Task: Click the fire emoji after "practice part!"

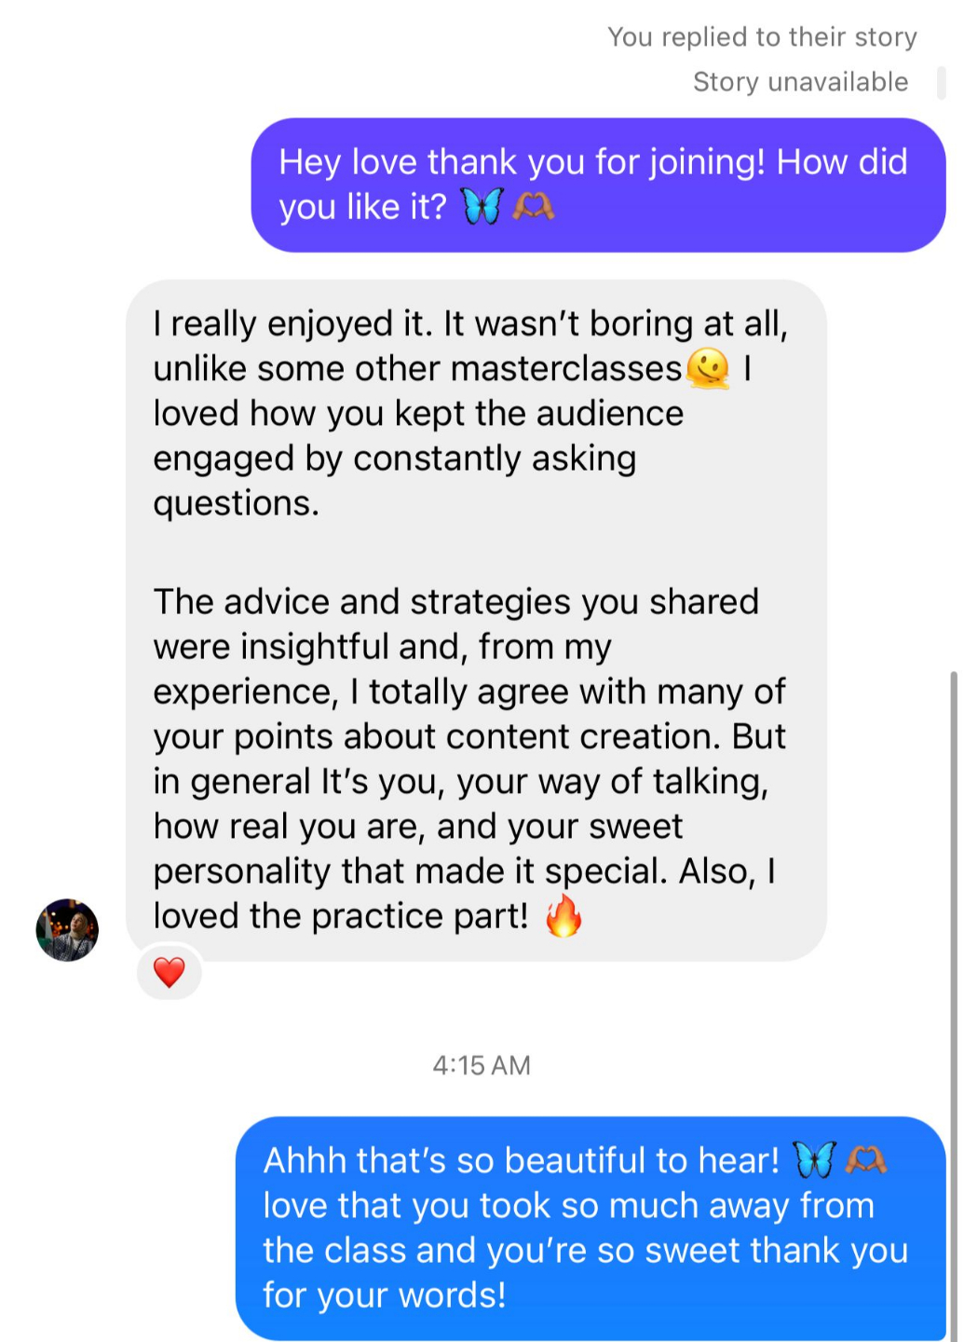Action: (x=563, y=915)
